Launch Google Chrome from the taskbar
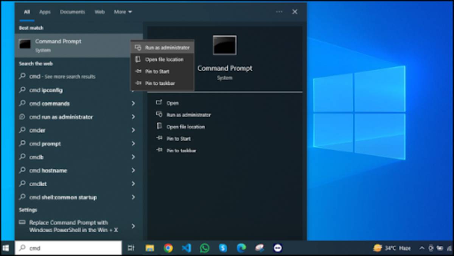 tap(168, 248)
